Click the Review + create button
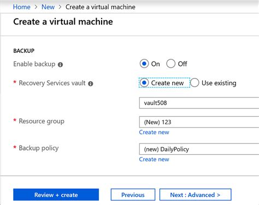Screen dimensions: 259x205 point(56,195)
